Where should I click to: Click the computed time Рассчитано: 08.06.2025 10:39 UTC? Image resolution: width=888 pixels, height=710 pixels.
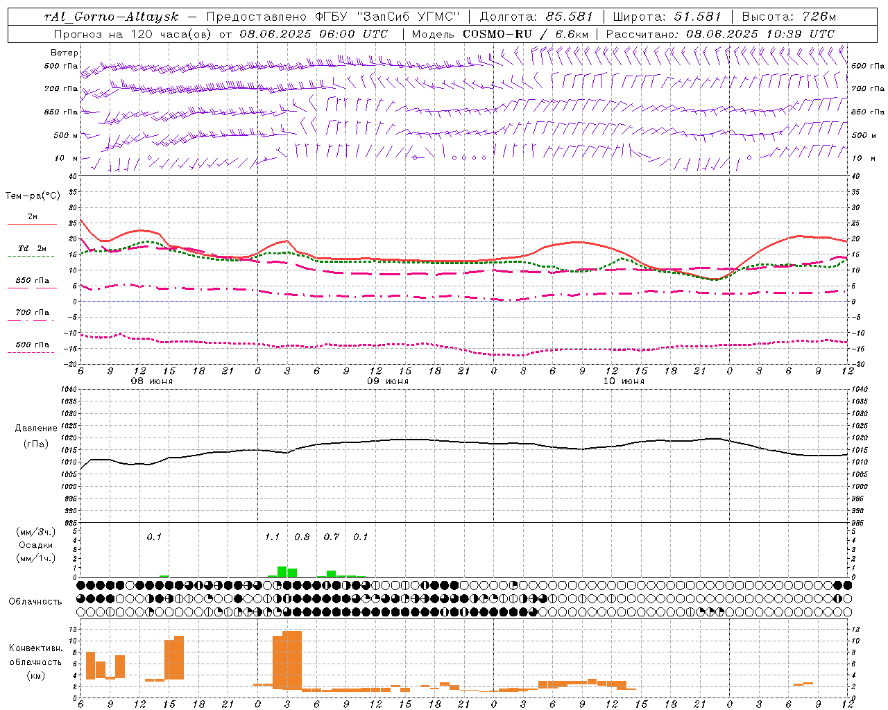click(x=720, y=34)
